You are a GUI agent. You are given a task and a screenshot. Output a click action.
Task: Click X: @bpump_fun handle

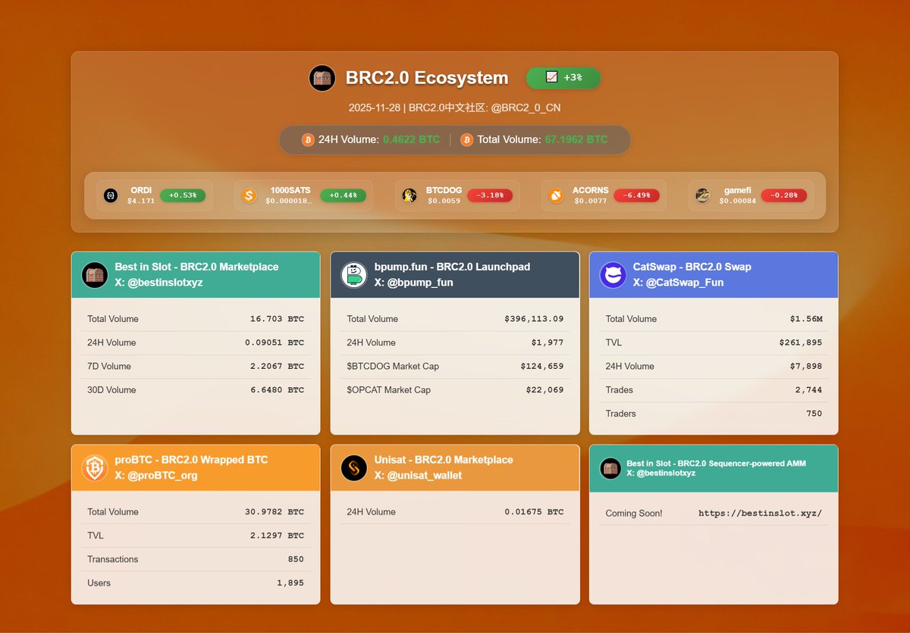coord(413,283)
